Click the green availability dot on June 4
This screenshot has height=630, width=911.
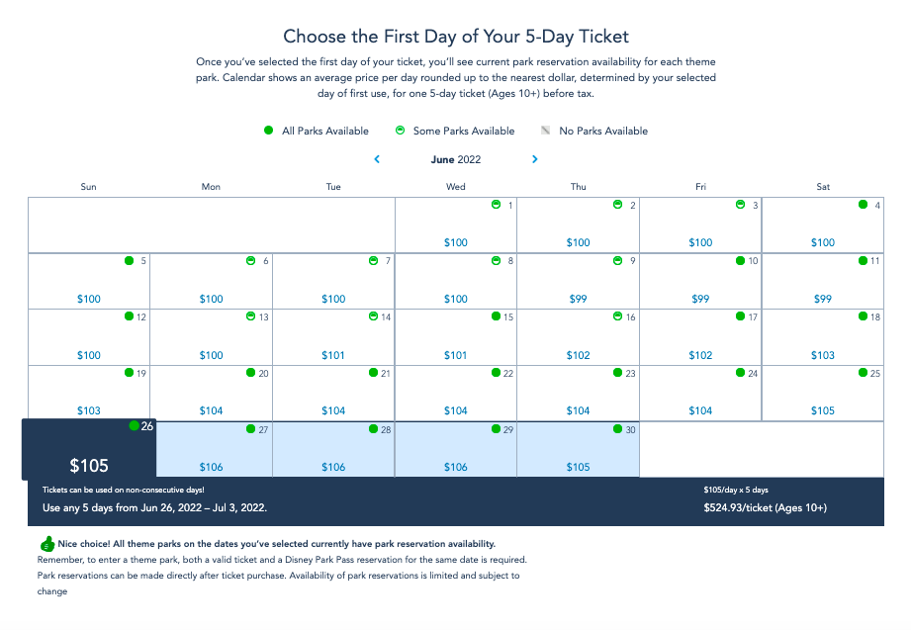click(x=863, y=205)
